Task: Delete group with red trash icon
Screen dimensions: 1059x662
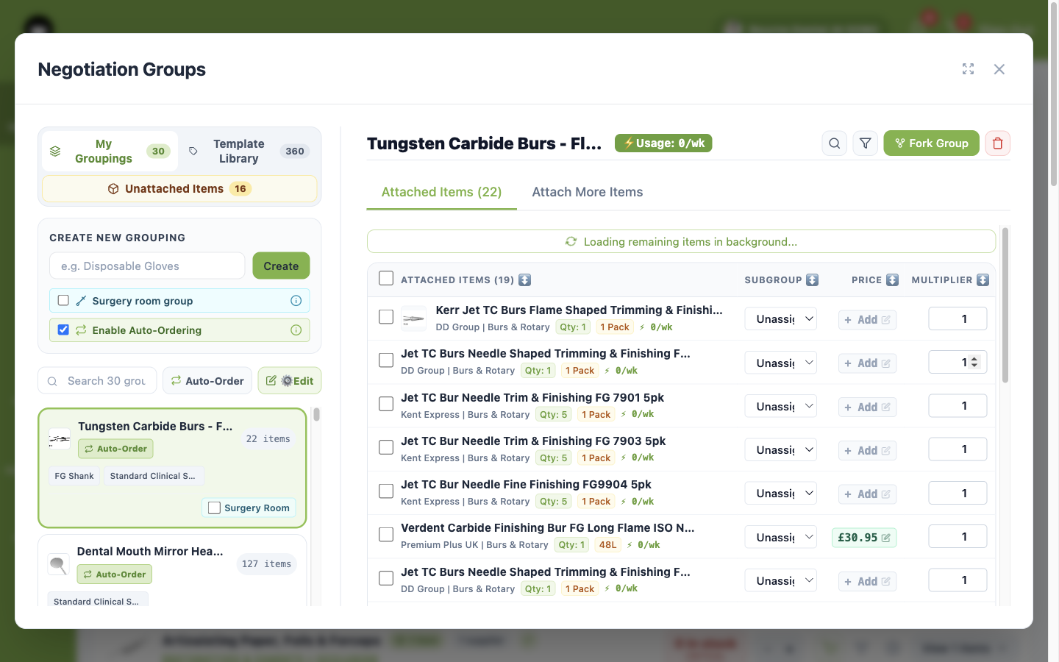Action: click(997, 143)
